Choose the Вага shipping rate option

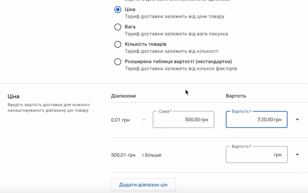[x=118, y=27]
